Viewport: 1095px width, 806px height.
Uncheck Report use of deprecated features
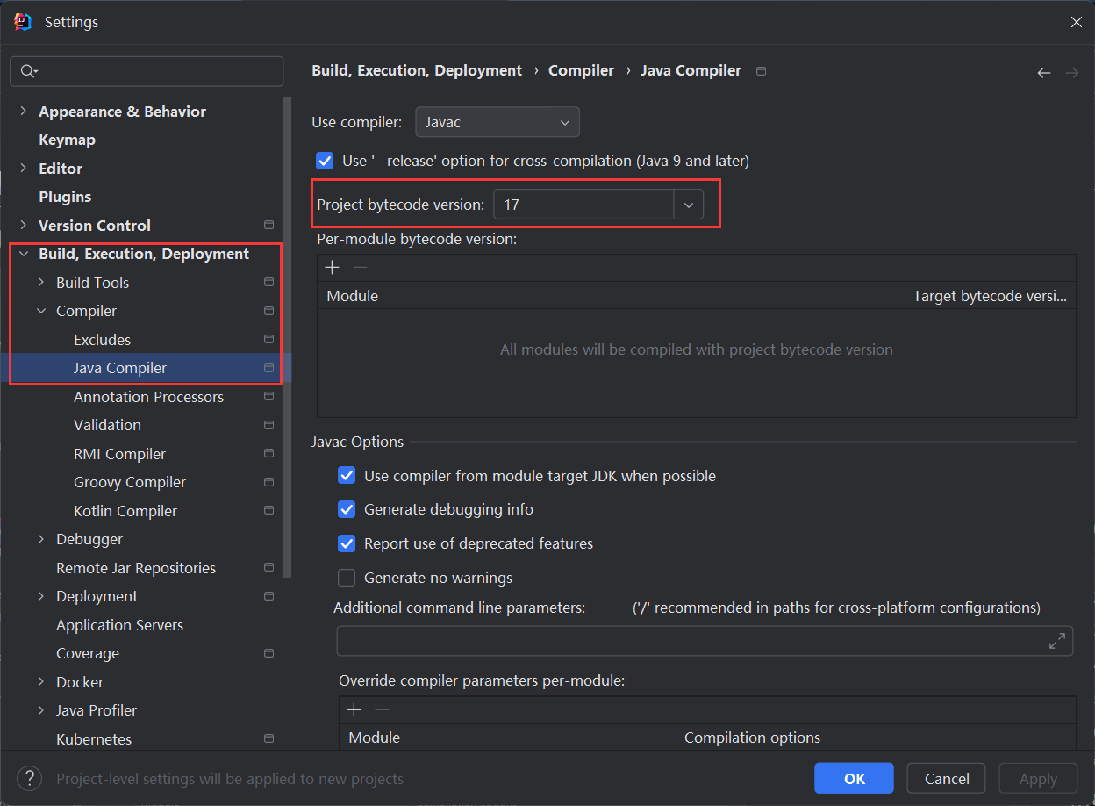point(347,543)
